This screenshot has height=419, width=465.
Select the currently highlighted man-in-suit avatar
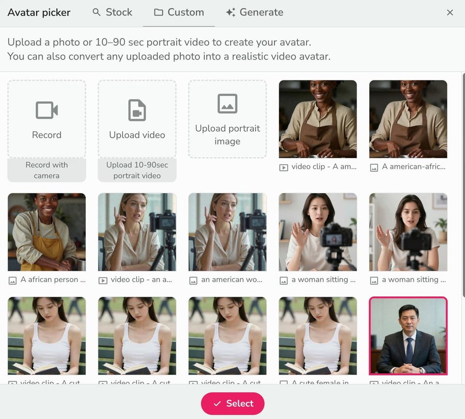[x=408, y=336]
